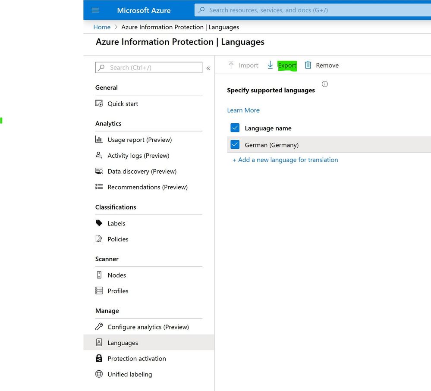This screenshot has width=431, height=391.
Task: Click the Protection activation lock icon
Action: [x=99, y=358]
